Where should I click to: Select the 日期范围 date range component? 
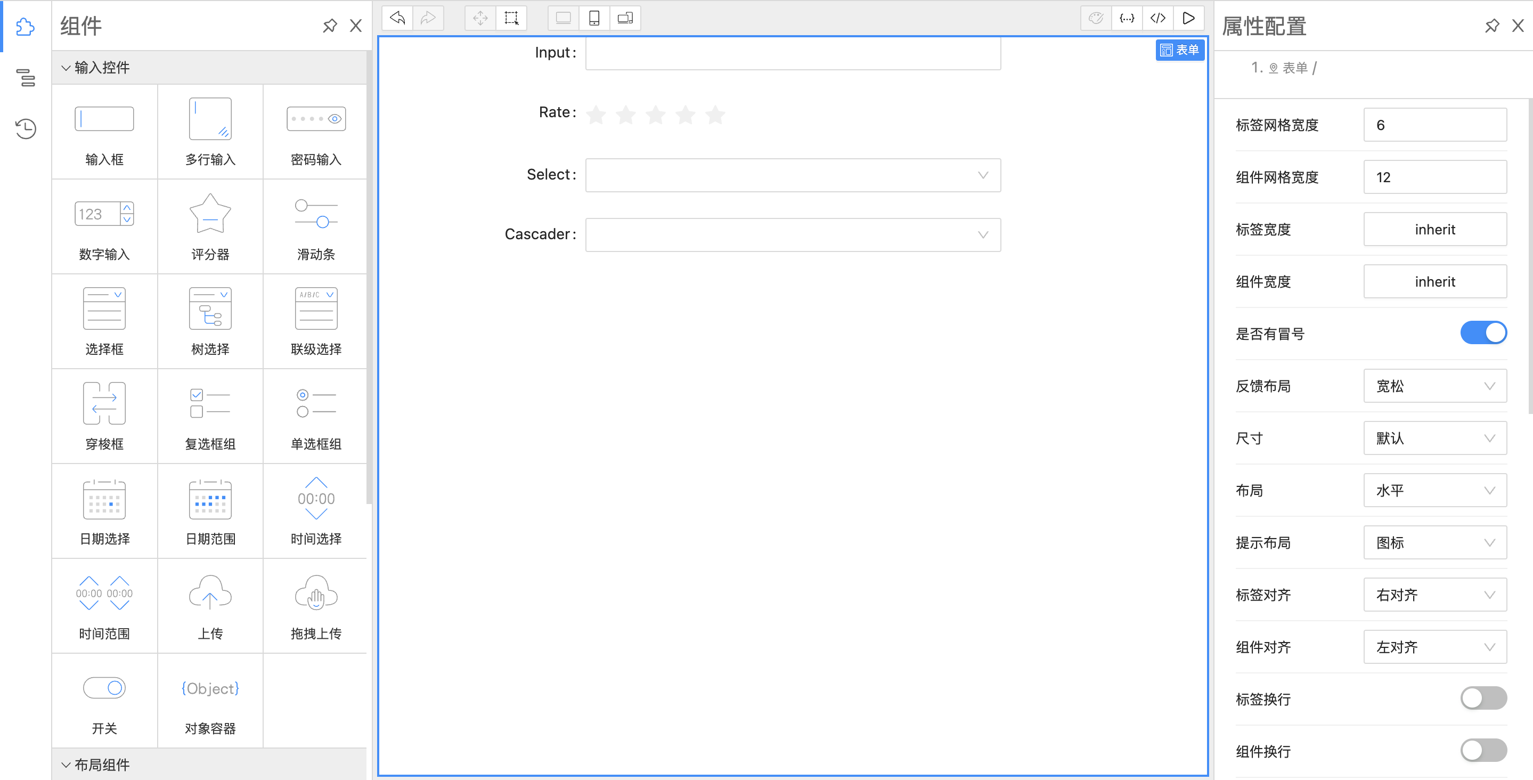[x=210, y=511]
